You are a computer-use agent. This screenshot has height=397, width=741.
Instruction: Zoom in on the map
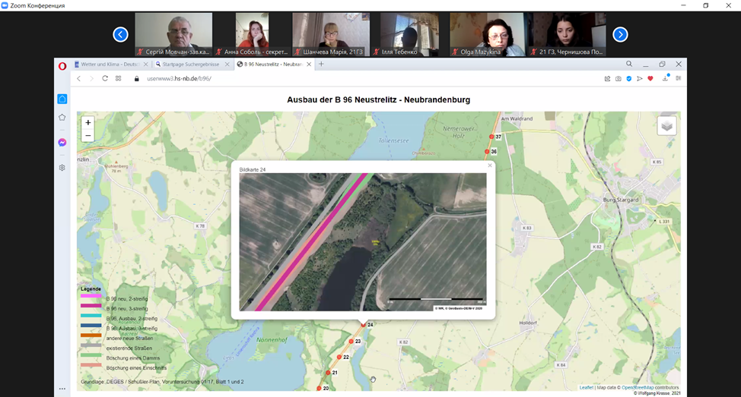[x=88, y=122]
